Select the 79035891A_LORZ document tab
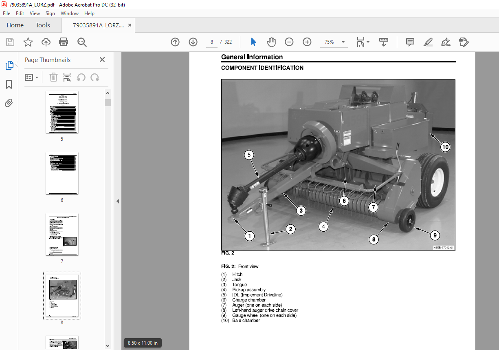The height and width of the screenshot is (350, 499). click(x=98, y=25)
